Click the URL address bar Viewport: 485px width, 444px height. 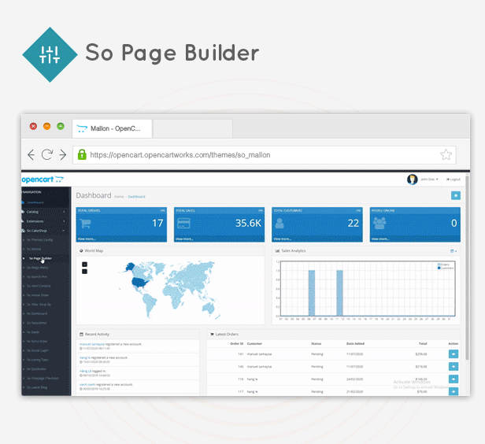(x=260, y=155)
